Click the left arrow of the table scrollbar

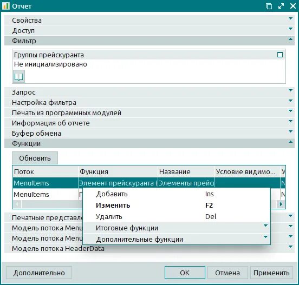tap(17, 204)
